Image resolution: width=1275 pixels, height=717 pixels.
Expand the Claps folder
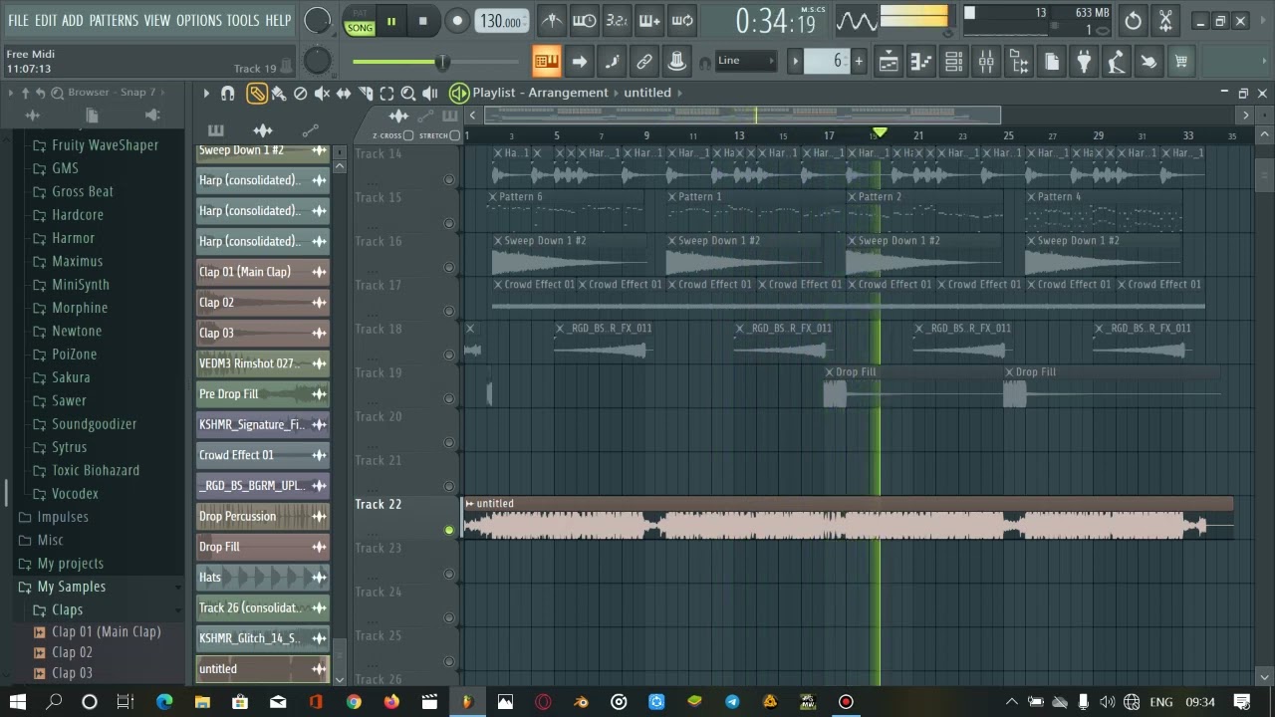pyautogui.click(x=67, y=609)
